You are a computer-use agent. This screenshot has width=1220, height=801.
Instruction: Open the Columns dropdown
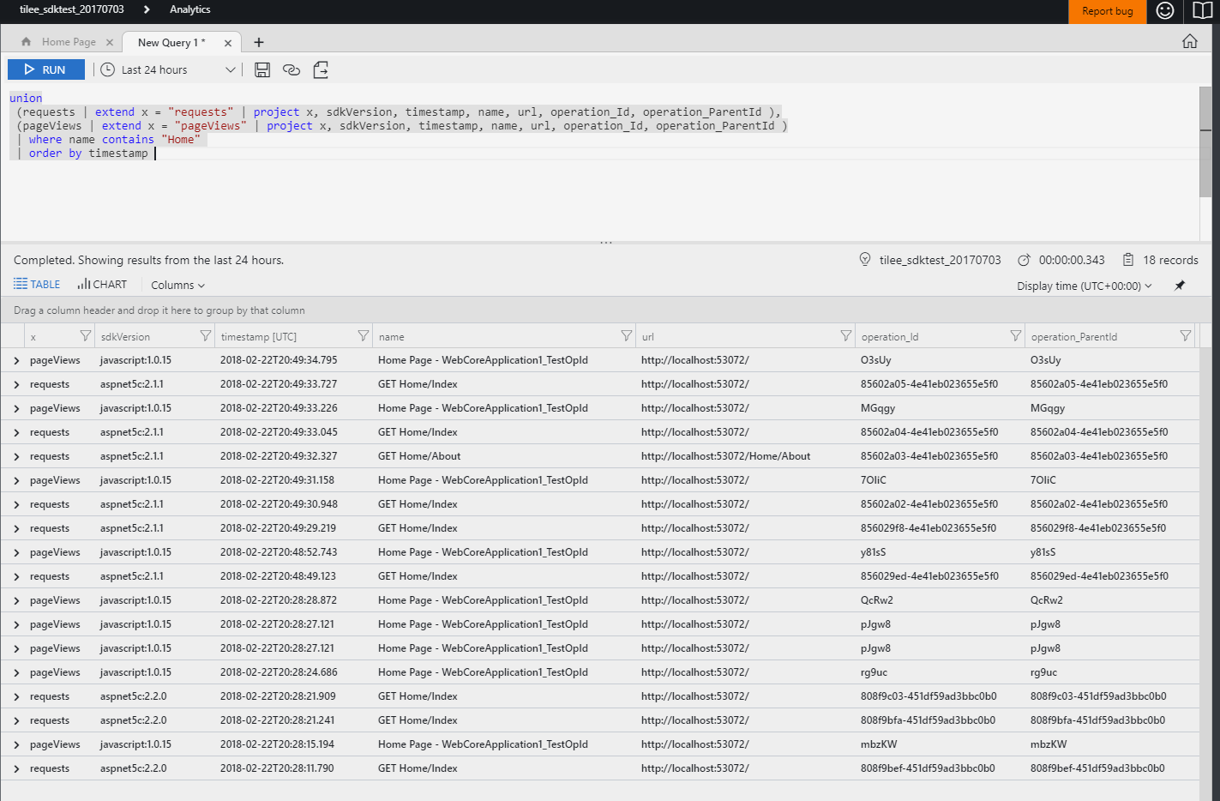tap(177, 284)
